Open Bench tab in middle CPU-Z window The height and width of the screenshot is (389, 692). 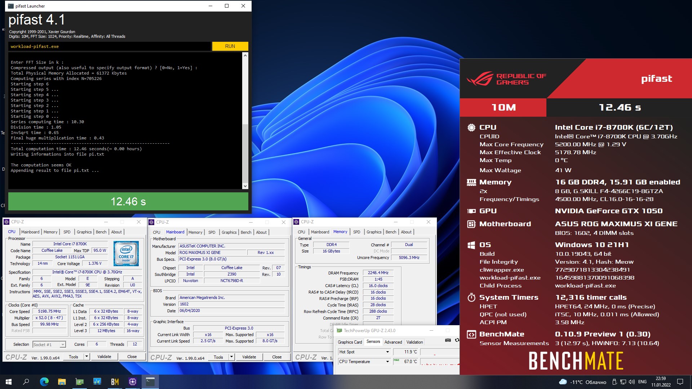coord(246,232)
